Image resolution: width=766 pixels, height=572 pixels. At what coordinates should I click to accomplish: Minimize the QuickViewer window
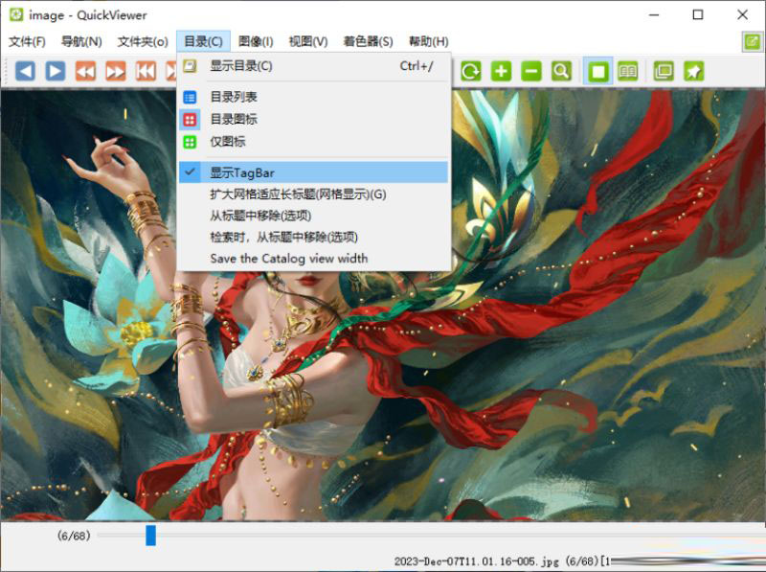654,14
